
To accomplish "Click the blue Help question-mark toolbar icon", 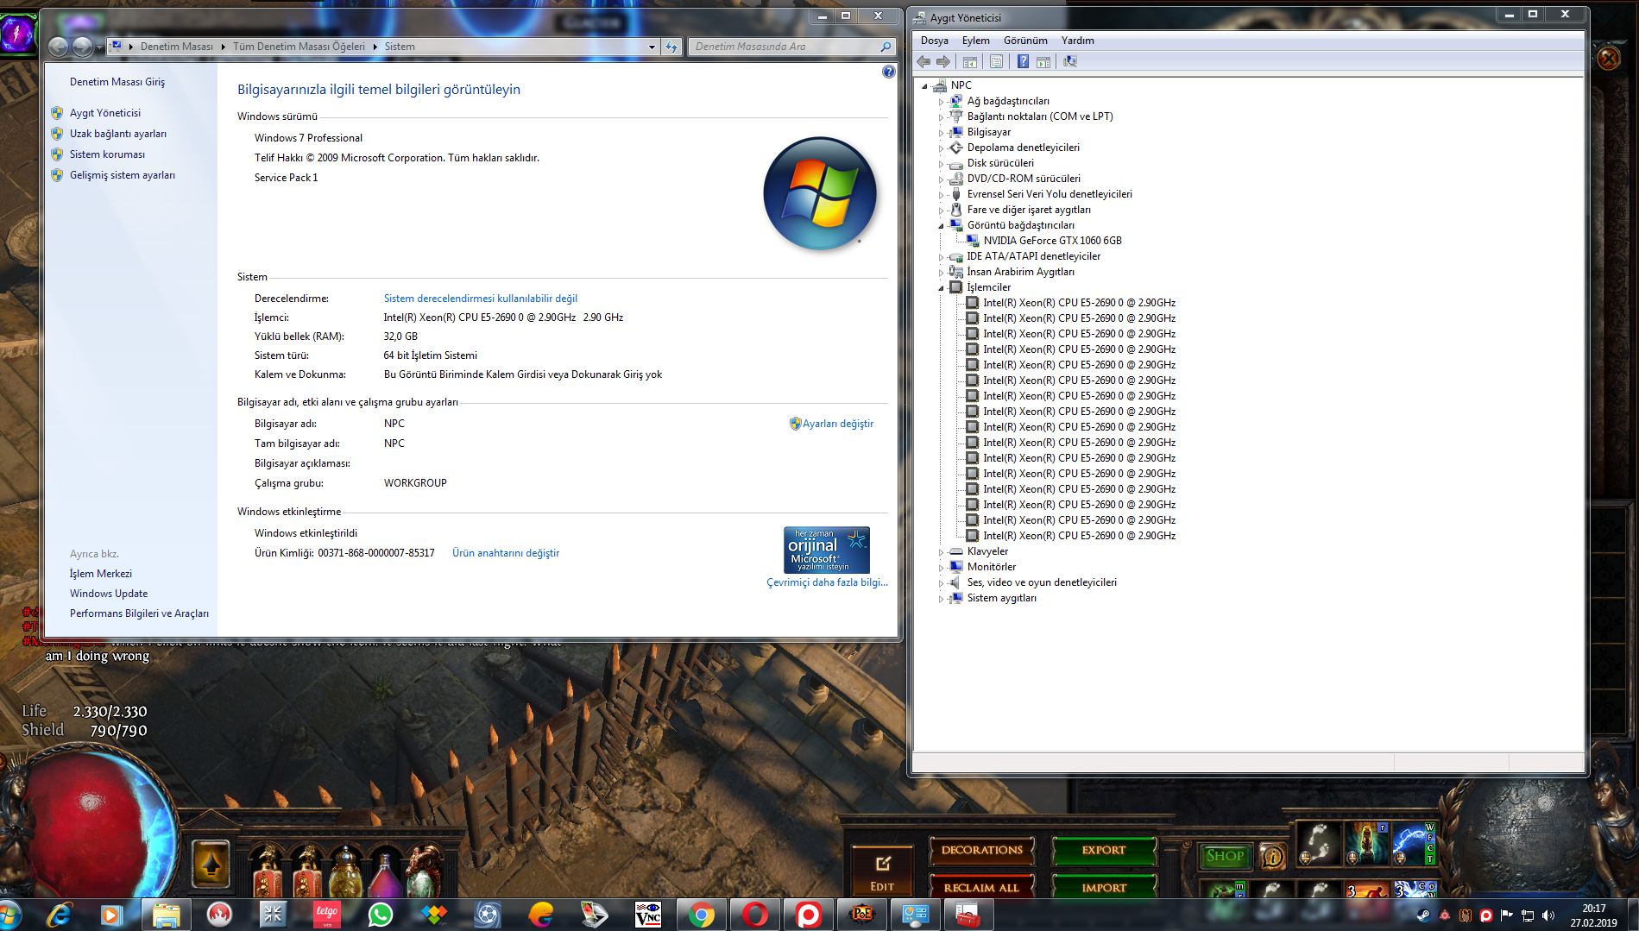I will [1023, 61].
